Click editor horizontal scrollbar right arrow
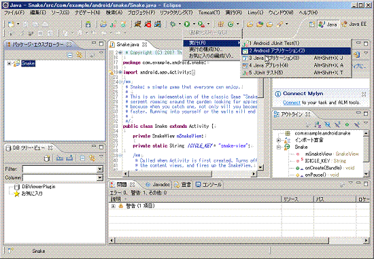 click(254, 174)
